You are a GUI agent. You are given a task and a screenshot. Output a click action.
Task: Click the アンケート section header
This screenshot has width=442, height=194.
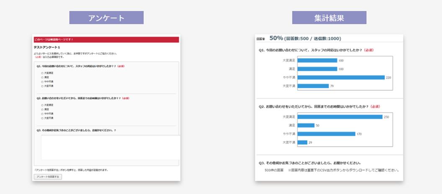pyautogui.click(x=106, y=18)
